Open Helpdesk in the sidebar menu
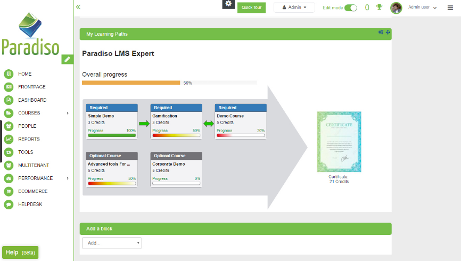The height and width of the screenshot is (261, 461). (x=30, y=205)
